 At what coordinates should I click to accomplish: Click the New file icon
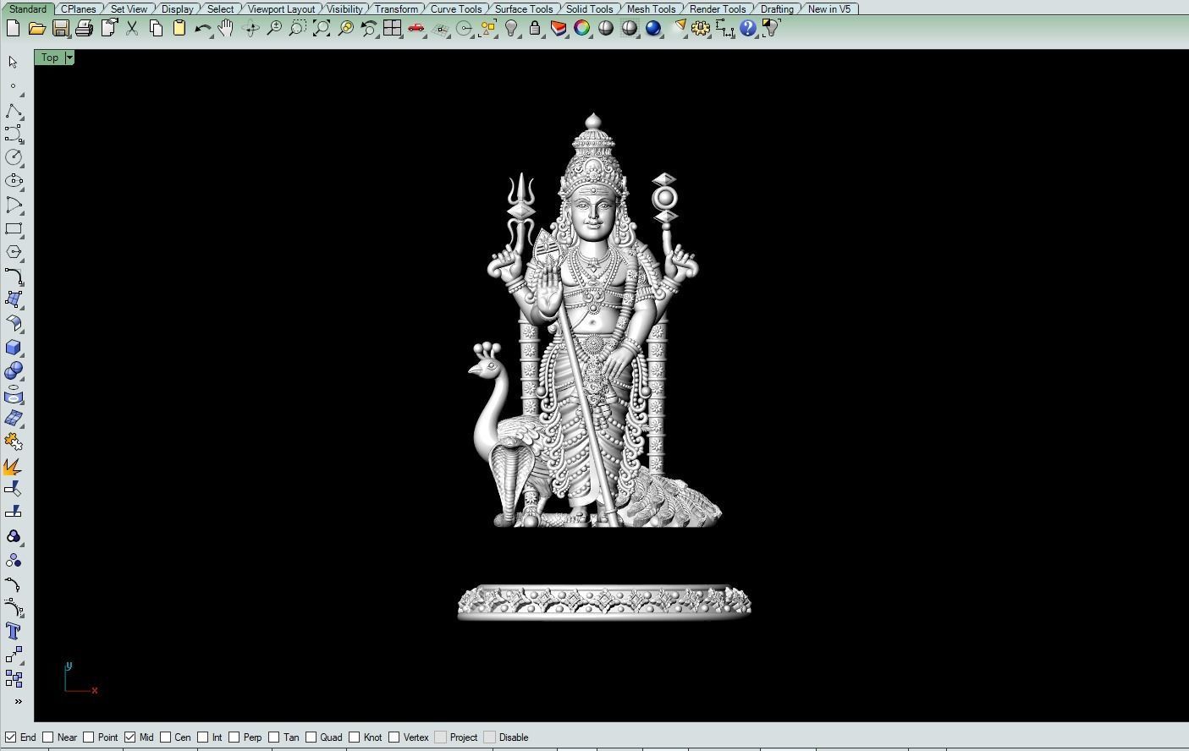13,28
